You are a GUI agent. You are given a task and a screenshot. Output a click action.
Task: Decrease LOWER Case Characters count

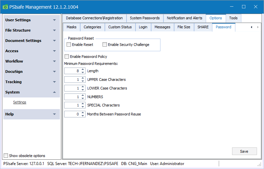coord(83,90)
